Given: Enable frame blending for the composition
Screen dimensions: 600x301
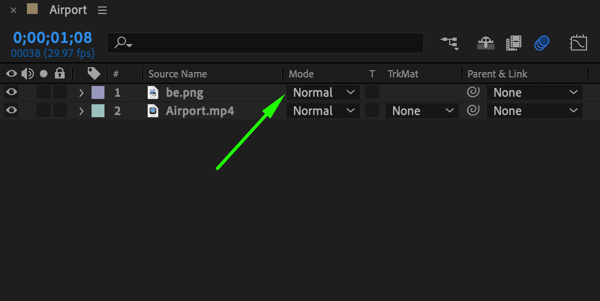Looking at the screenshot, I should pos(514,42).
